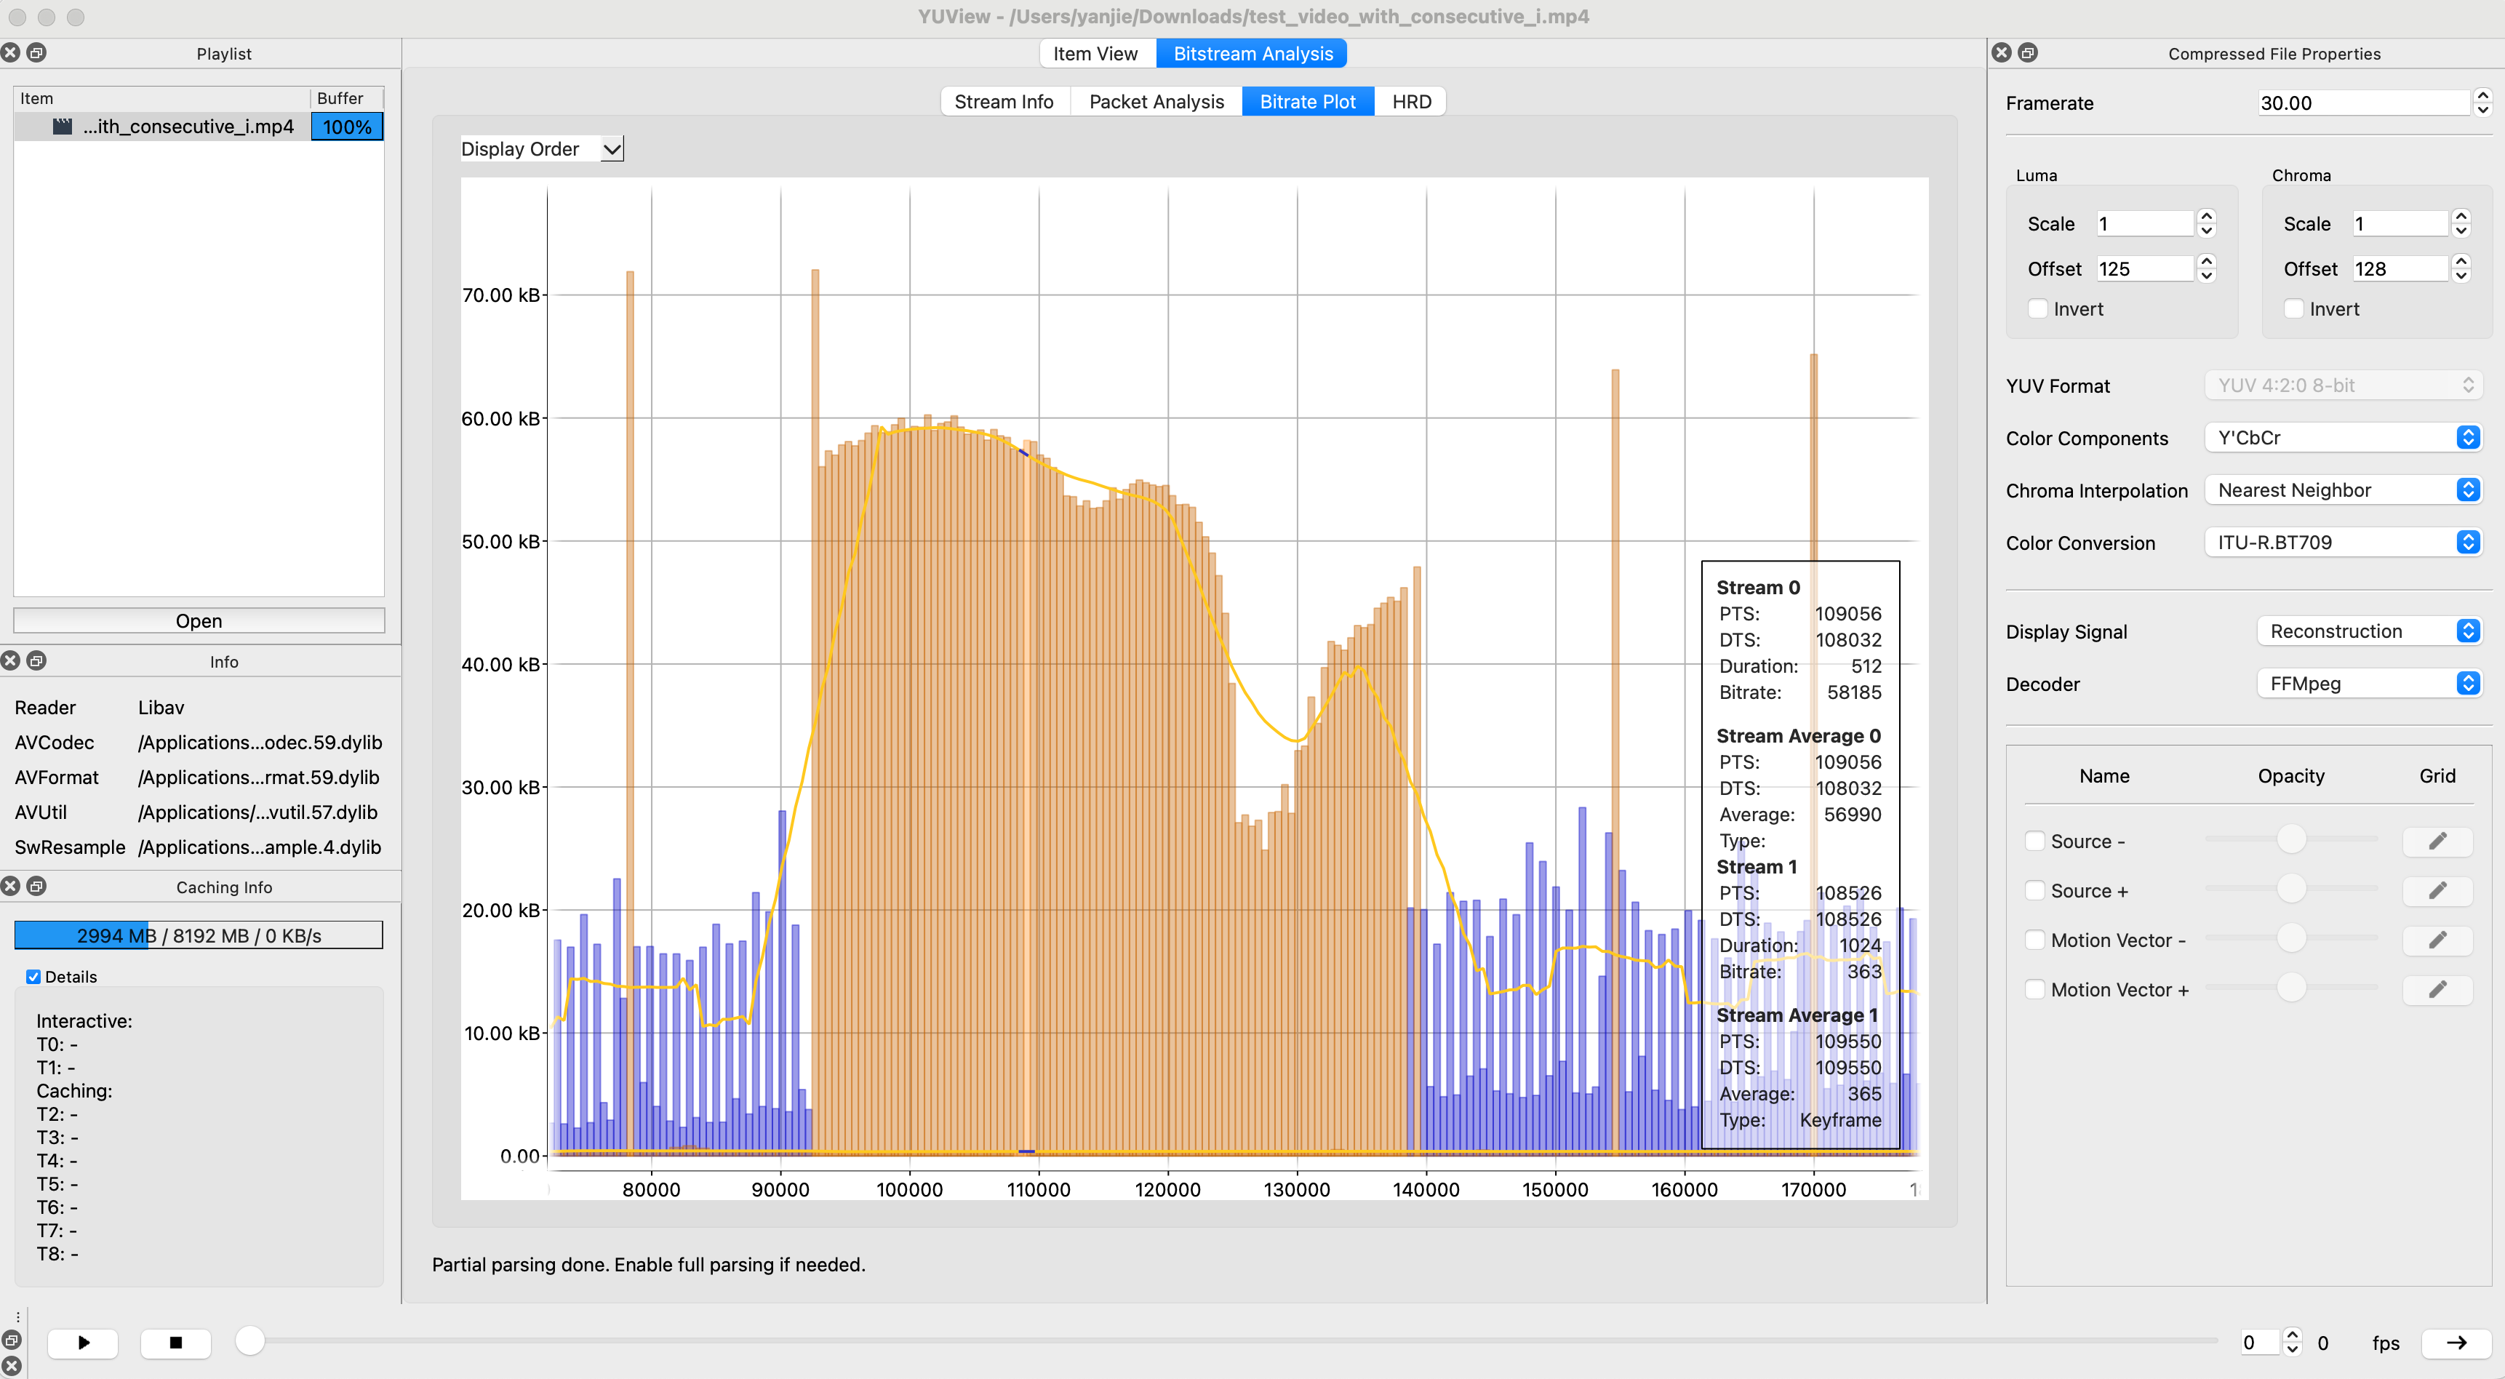Switch to the Packet Analysis tab
This screenshot has width=2505, height=1379.
tap(1155, 101)
